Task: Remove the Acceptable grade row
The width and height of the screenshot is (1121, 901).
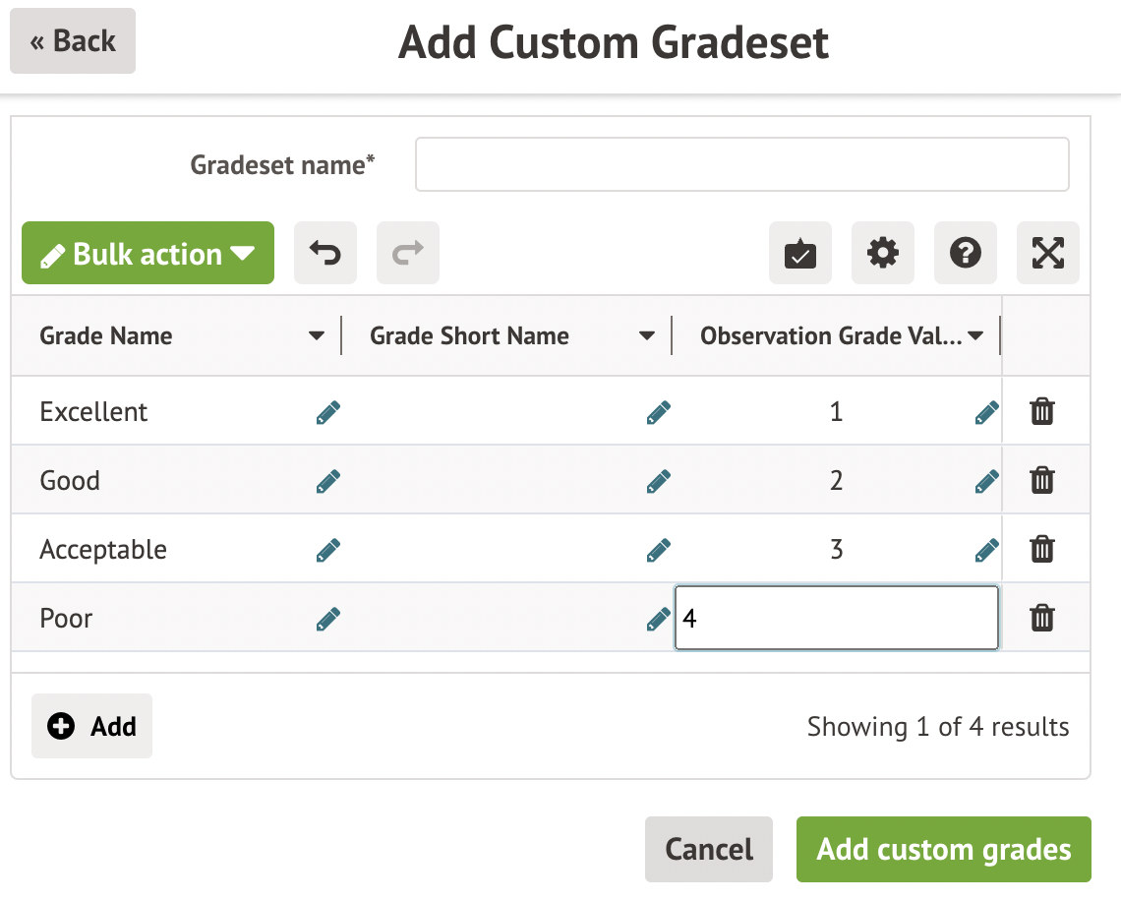Action: coord(1041,549)
